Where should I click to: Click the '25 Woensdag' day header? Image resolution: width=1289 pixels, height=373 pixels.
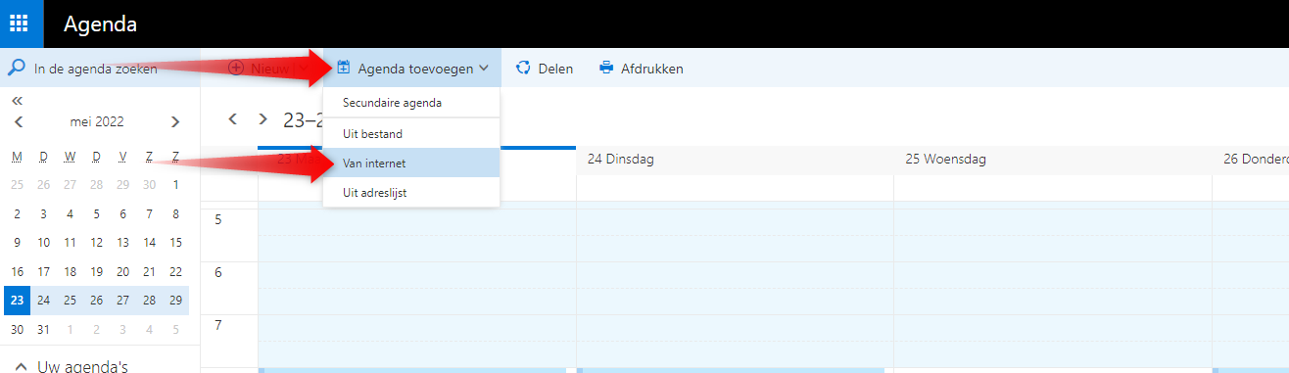pyautogui.click(x=945, y=160)
